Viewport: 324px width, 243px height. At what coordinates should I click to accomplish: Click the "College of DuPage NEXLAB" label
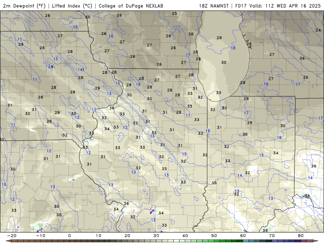(131, 6)
